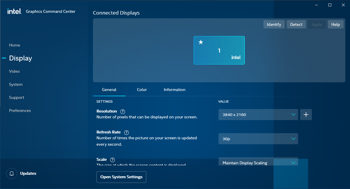Switch to the Color tab

click(142, 90)
